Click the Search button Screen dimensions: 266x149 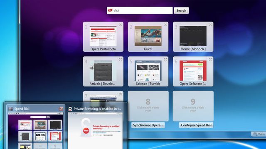pyautogui.click(x=181, y=10)
